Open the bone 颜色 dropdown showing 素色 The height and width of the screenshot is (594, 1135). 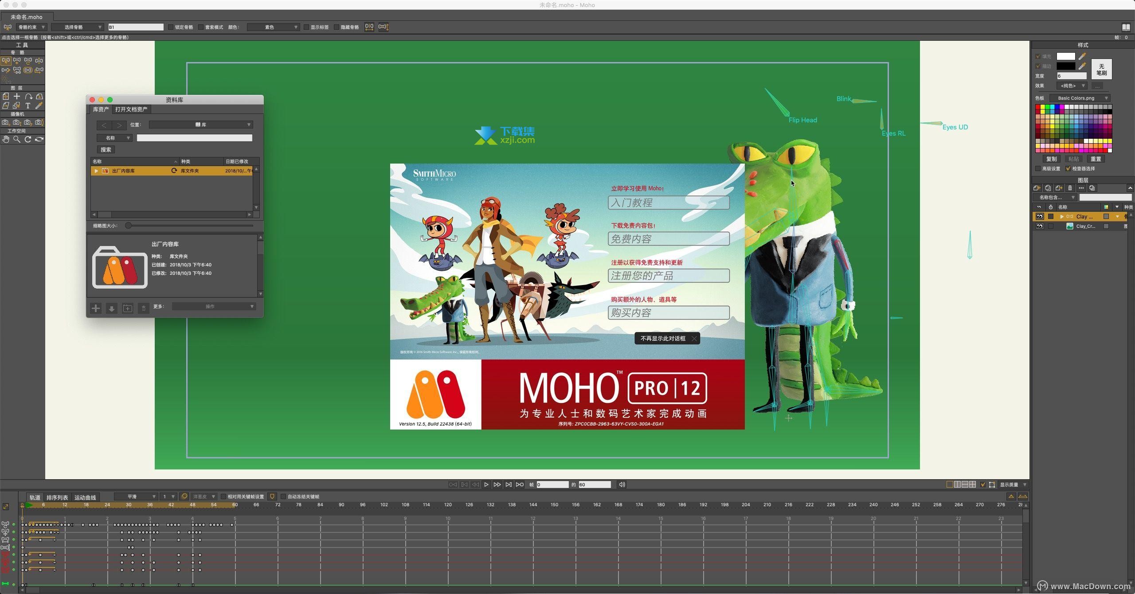point(273,27)
